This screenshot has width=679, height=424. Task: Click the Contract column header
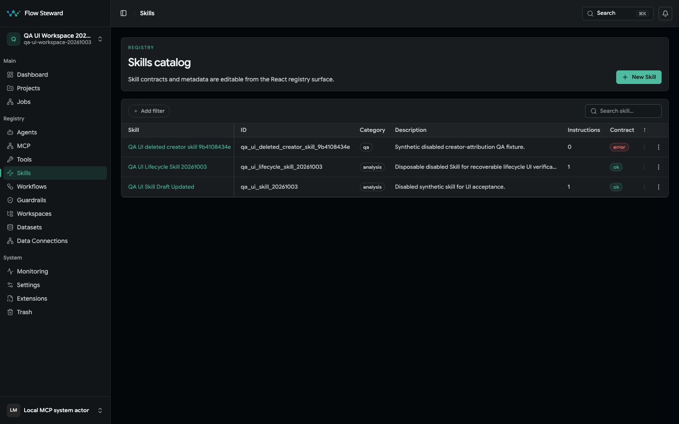click(x=622, y=130)
